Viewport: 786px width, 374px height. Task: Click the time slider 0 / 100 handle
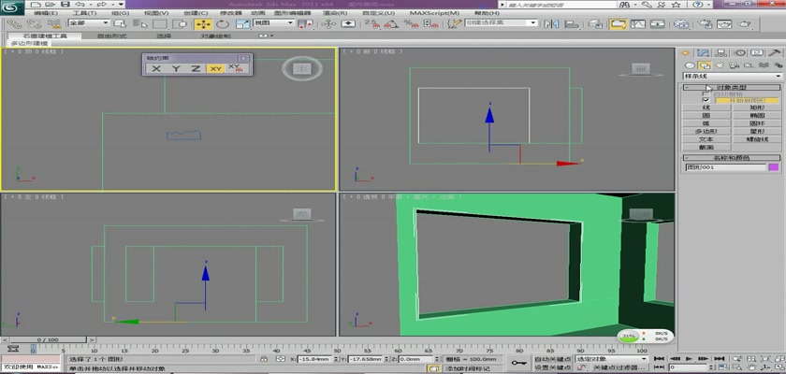[x=47, y=340]
